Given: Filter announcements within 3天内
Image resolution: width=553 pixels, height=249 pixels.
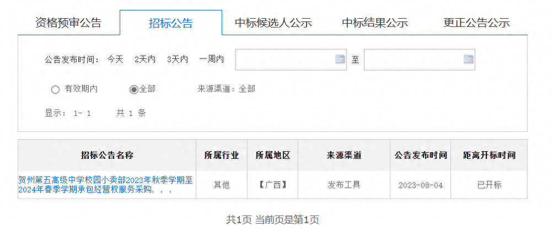Looking at the screenshot, I should 178,59.
